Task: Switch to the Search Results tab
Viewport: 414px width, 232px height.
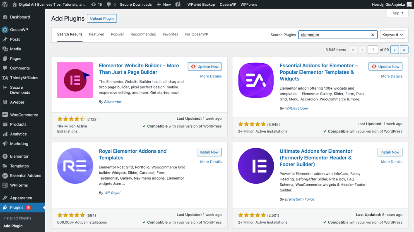Action: pos(70,35)
